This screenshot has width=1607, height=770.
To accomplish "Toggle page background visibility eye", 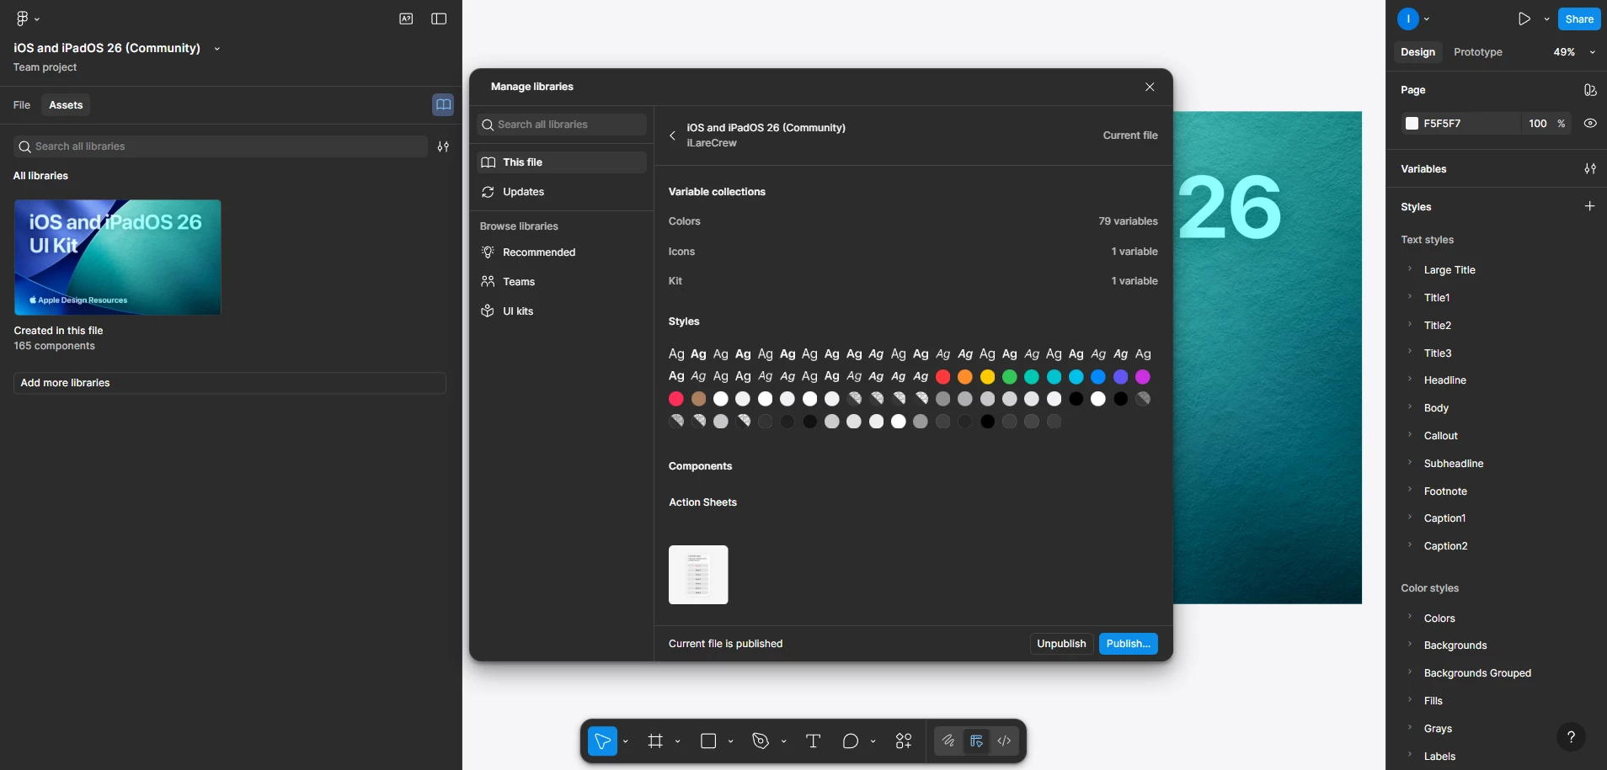I will pyautogui.click(x=1590, y=124).
